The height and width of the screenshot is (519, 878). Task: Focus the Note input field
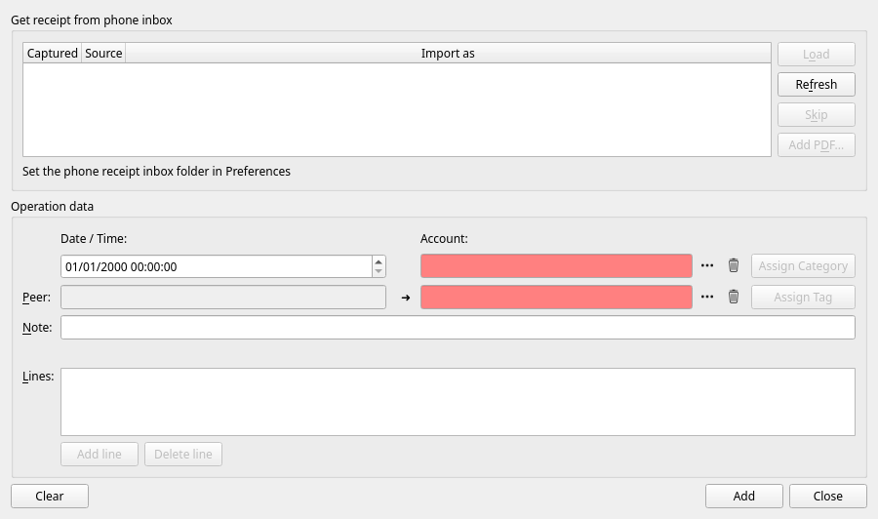pos(458,328)
